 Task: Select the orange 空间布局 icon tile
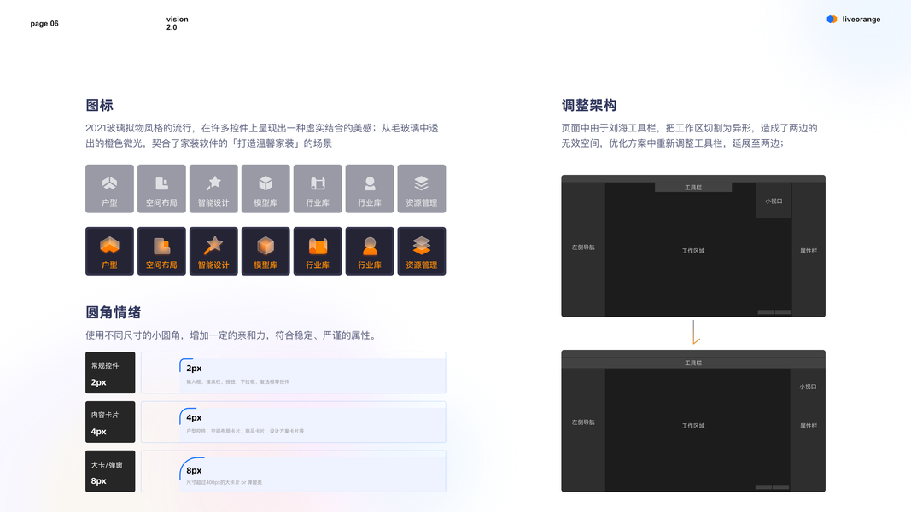tap(161, 251)
